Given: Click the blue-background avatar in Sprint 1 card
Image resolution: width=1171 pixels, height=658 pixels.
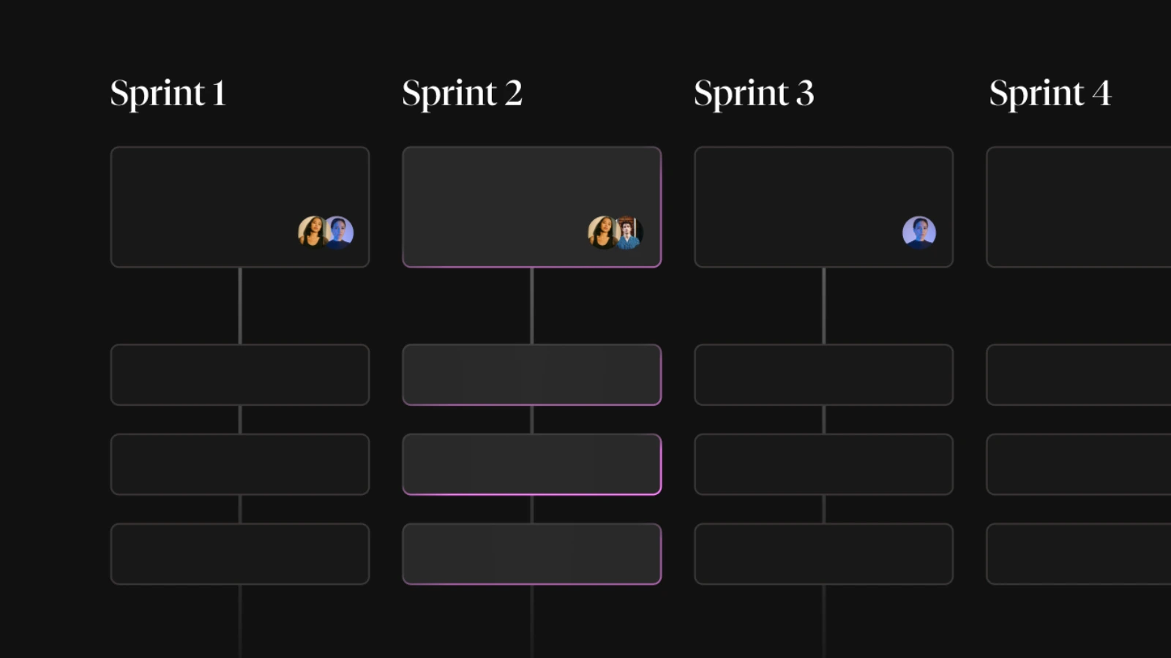Looking at the screenshot, I should point(339,232).
